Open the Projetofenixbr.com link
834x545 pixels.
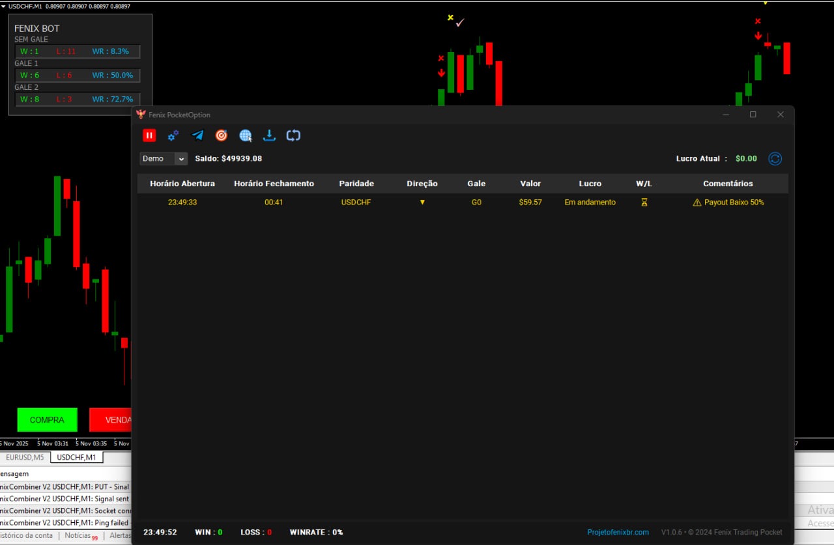pos(618,532)
